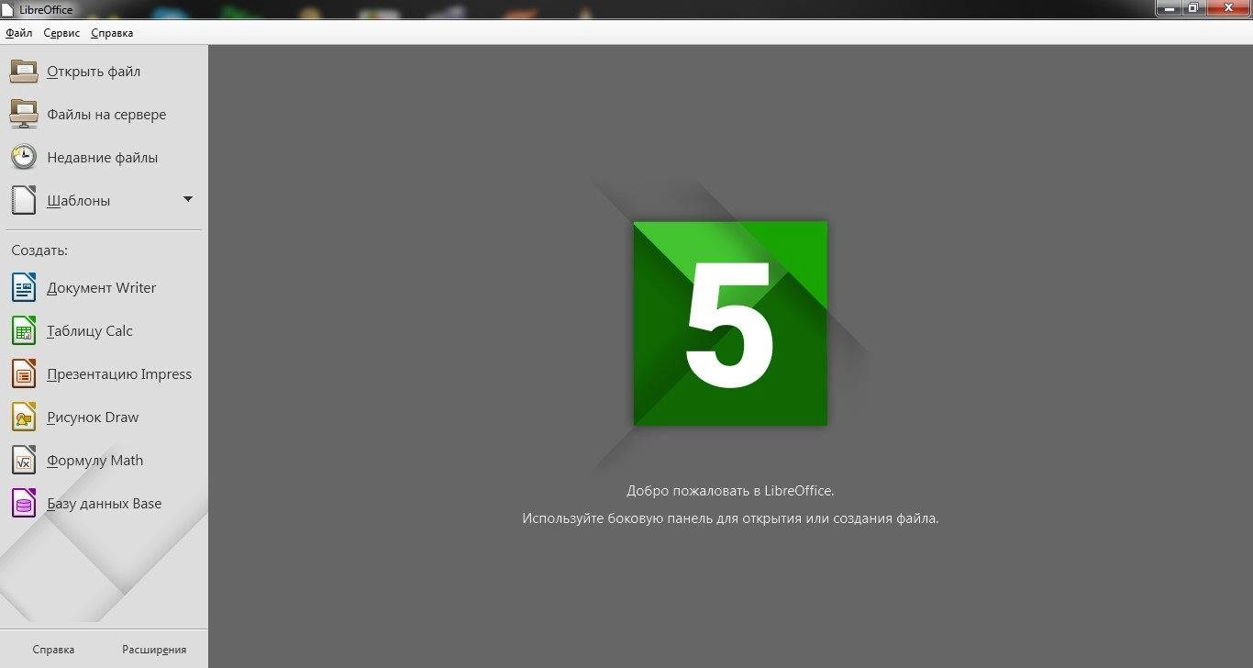
Task: Click the Open File folder icon
Action: 24,72
